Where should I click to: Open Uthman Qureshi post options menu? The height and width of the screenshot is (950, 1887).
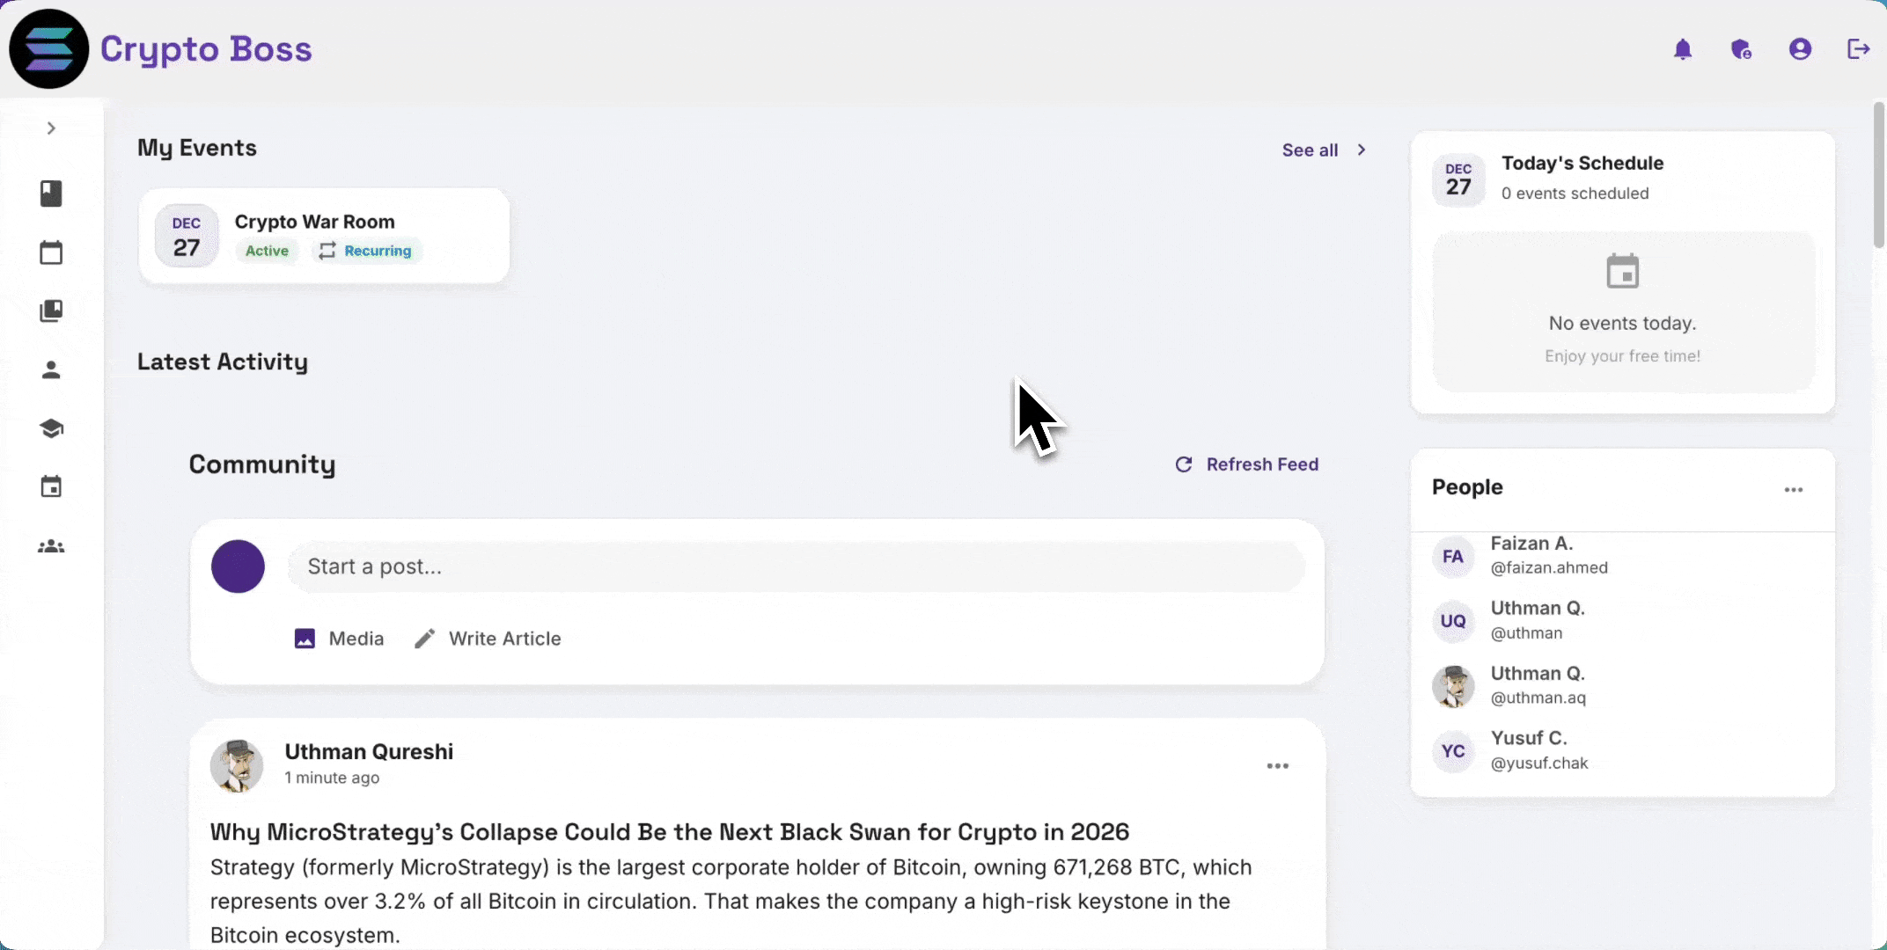click(x=1278, y=766)
